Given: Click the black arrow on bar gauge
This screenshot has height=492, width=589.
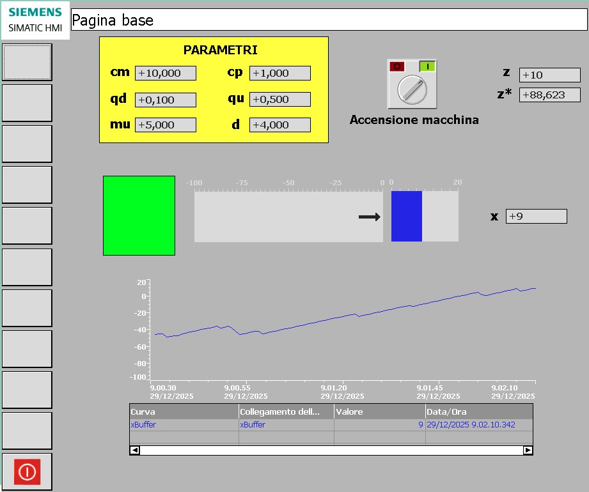Looking at the screenshot, I should pos(369,217).
